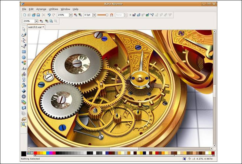Pick the yellow color swatch

tap(44, 153)
